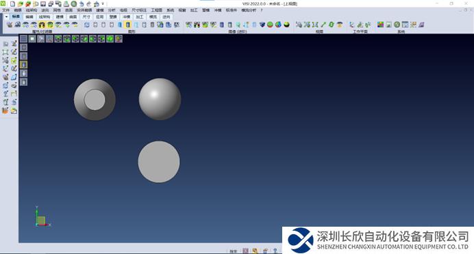Switch to the 建模 ribbon tab

pos(60,17)
